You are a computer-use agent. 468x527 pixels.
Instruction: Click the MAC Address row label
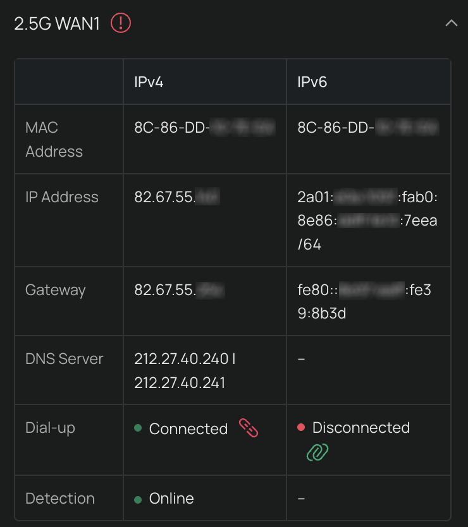click(54, 139)
